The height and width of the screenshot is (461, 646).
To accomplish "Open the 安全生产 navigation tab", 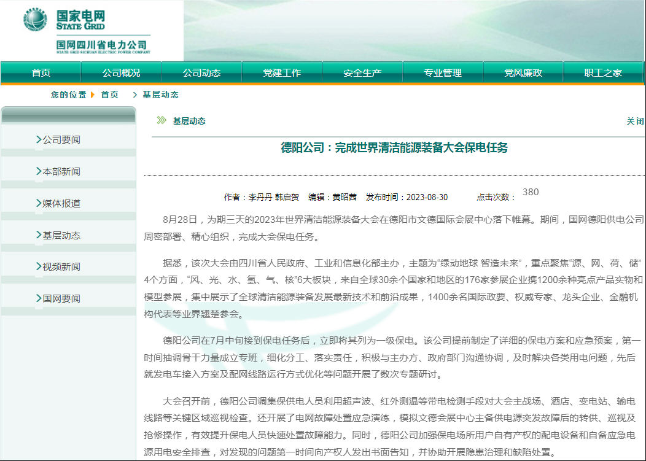I will pyautogui.click(x=362, y=73).
